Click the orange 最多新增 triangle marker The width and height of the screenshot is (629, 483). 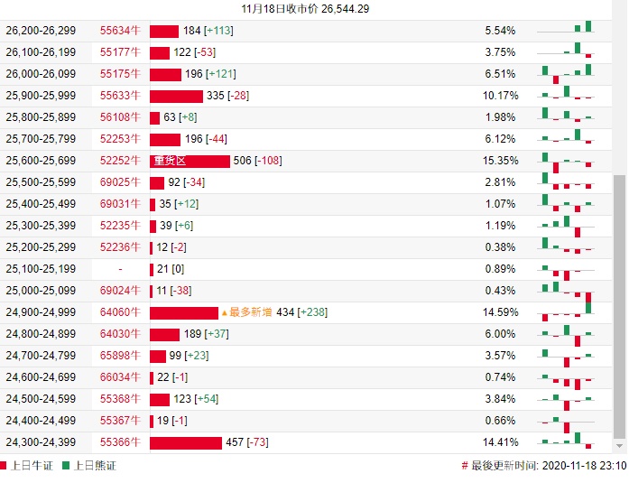(x=224, y=312)
